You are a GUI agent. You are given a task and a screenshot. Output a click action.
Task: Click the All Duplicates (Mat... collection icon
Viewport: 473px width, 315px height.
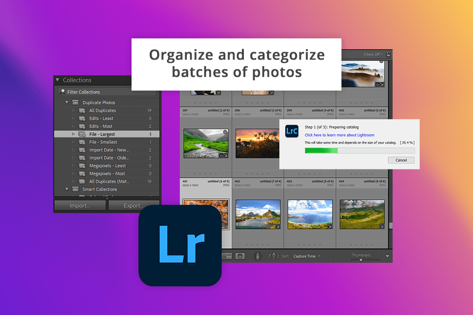tap(82, 182)
